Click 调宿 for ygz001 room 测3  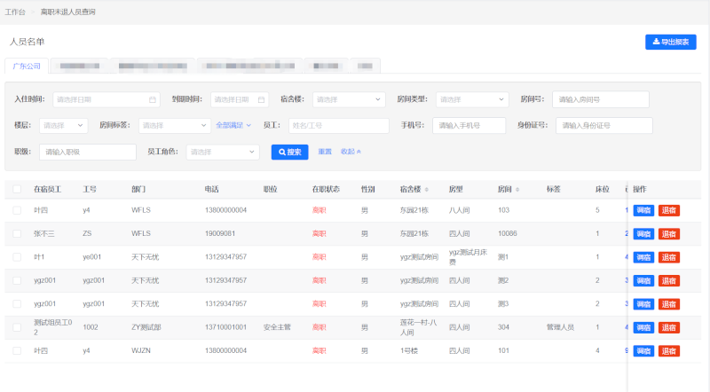coord(643,304)
